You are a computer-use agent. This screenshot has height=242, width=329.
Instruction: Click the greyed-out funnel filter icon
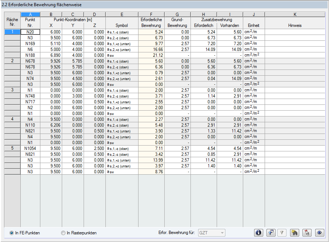click(x=282, y=233)
